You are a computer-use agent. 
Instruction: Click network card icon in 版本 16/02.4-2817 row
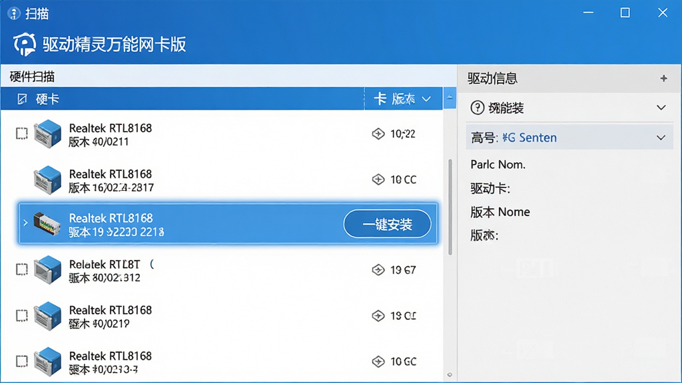click(x=47, y=180)
